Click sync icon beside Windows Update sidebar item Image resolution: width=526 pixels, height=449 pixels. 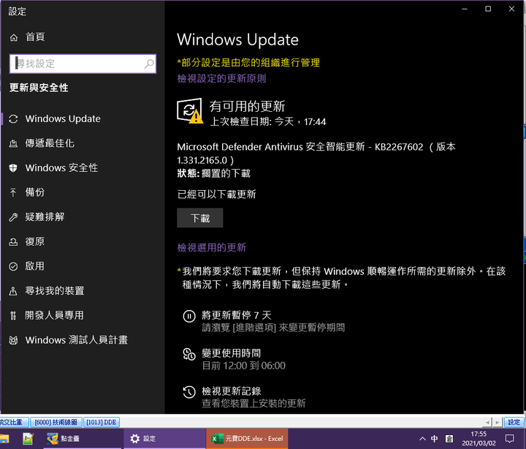click(13, 119)
